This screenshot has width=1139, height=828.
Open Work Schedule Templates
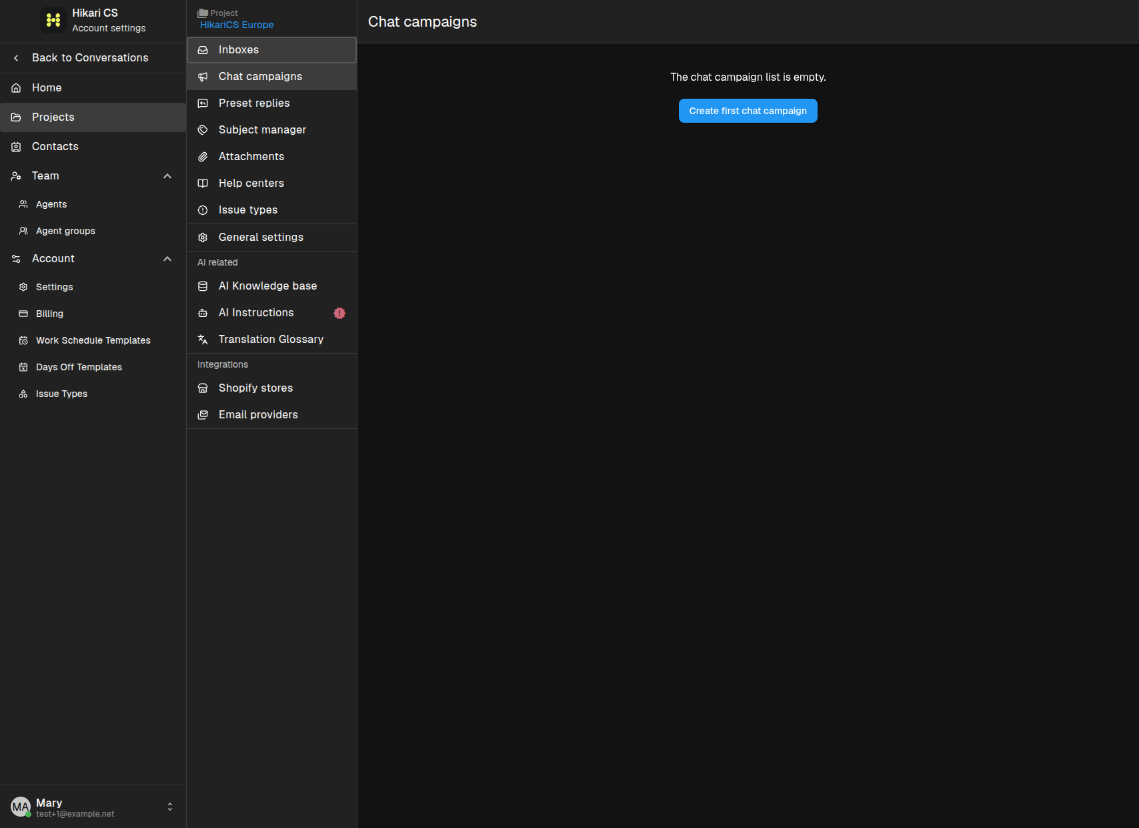tap(93, 340)
